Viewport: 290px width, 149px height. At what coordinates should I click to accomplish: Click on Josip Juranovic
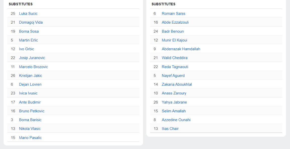pos(32,58)
